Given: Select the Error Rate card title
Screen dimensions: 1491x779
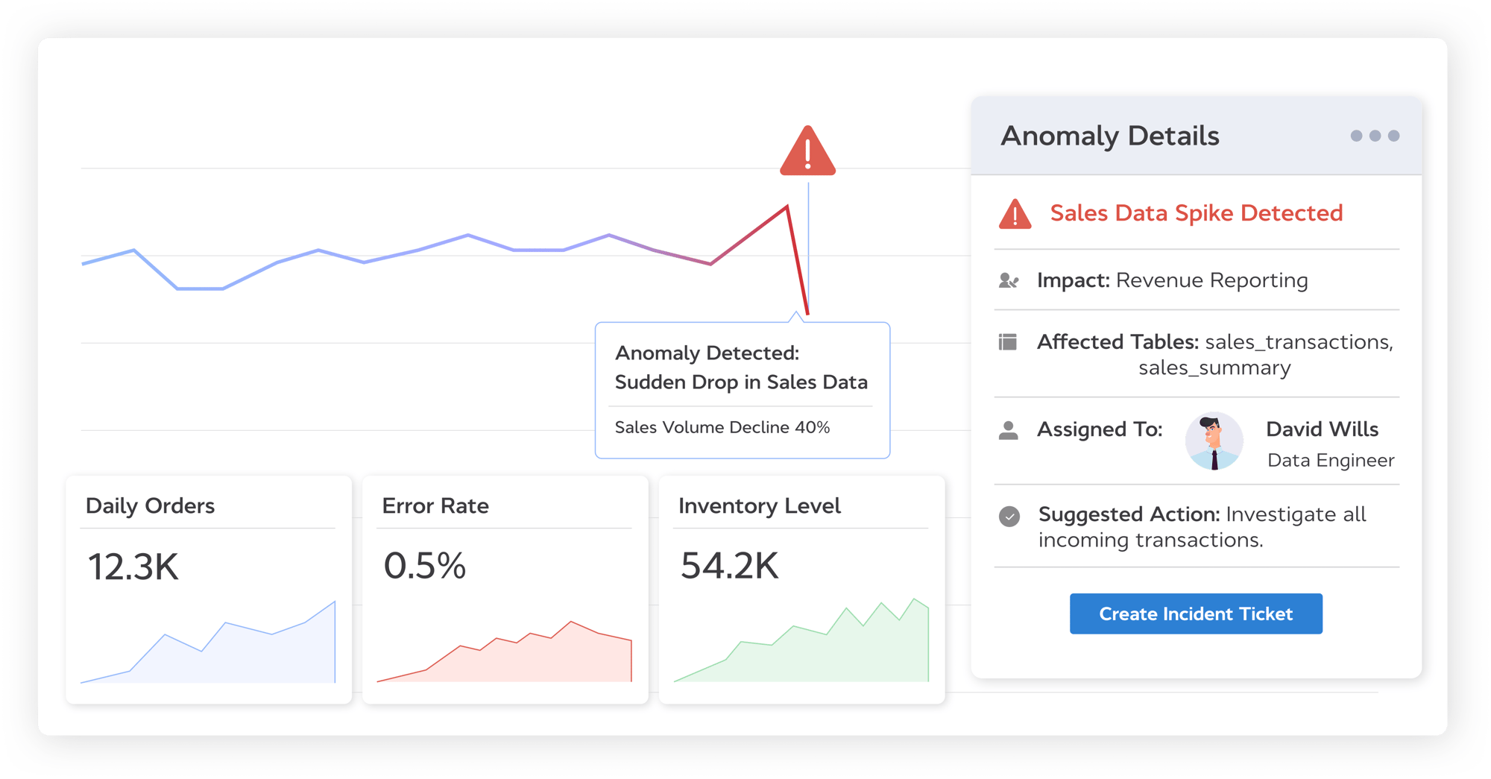Looking at the screenshot, I should 435,506.
